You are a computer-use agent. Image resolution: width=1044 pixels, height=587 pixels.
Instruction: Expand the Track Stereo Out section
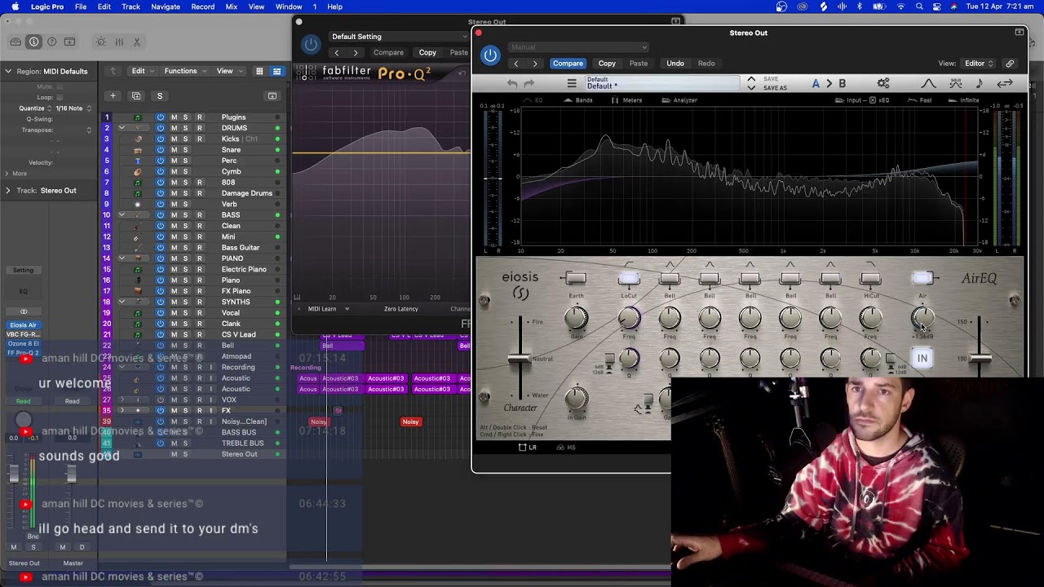click(x=8, y=190)
